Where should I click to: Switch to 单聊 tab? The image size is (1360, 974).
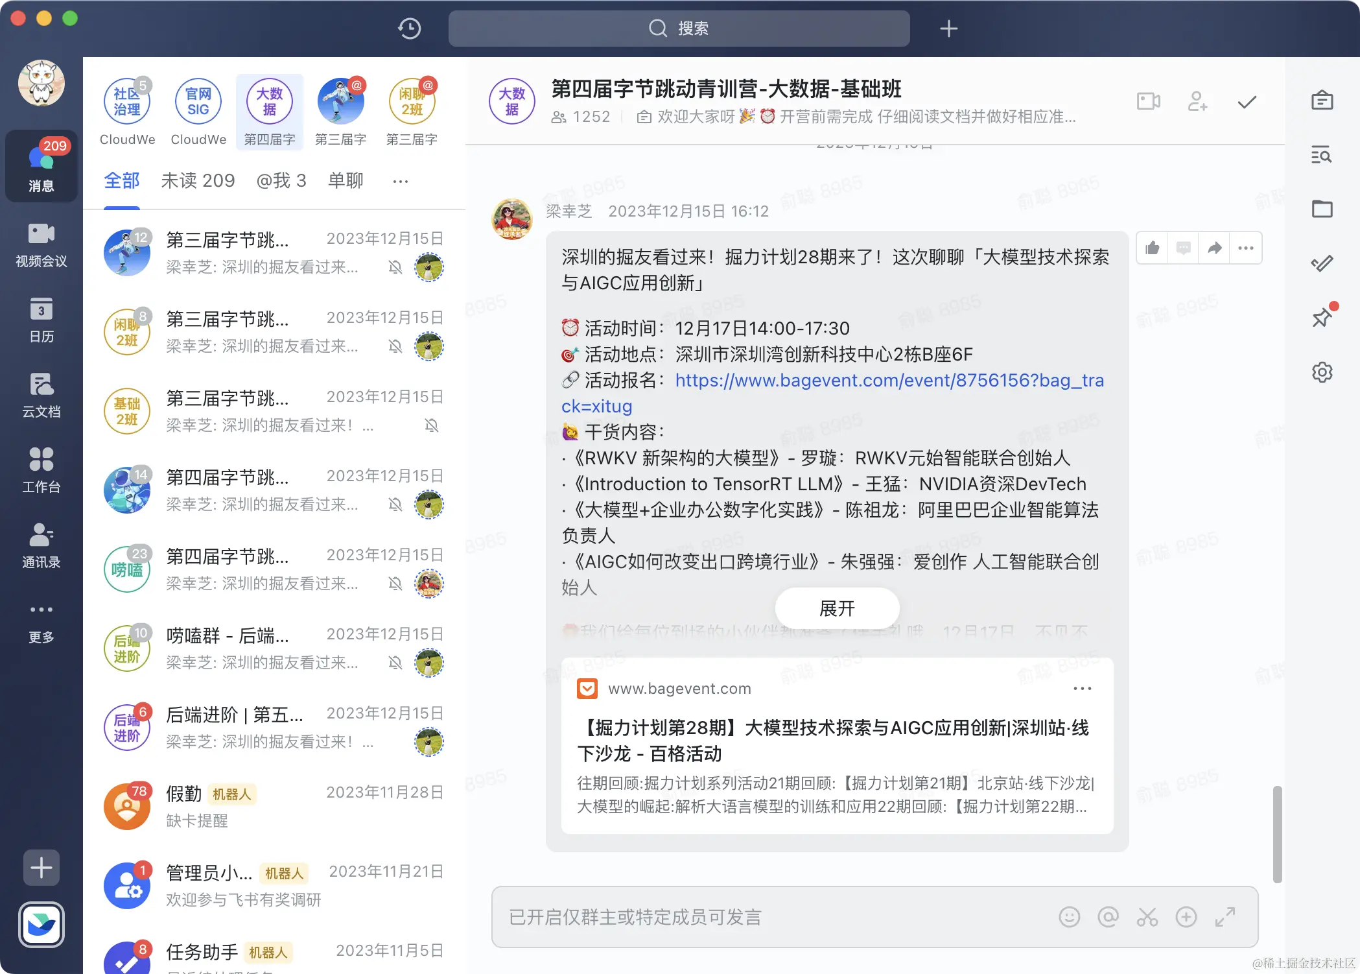coord(346,180)
